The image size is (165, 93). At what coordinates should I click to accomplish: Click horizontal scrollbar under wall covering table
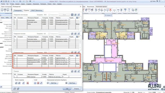[41, 30]
